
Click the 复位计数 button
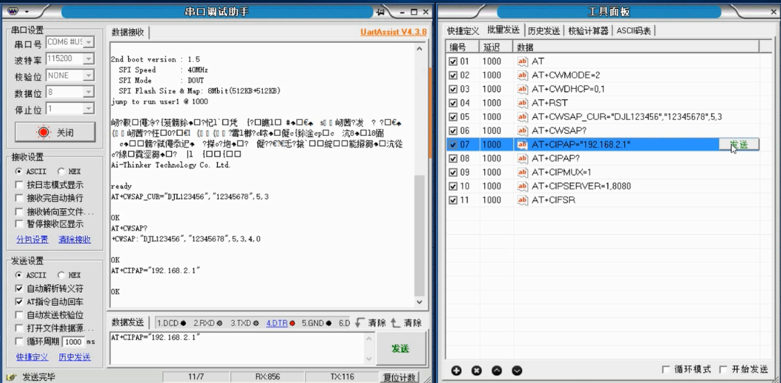pyautogui.click(x=399, y=377)
